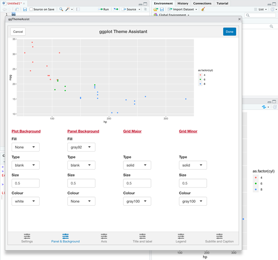Switch to the History tab
Viewport: 278px width, 260px height.
pyautogui.click(x=183, y=3)
